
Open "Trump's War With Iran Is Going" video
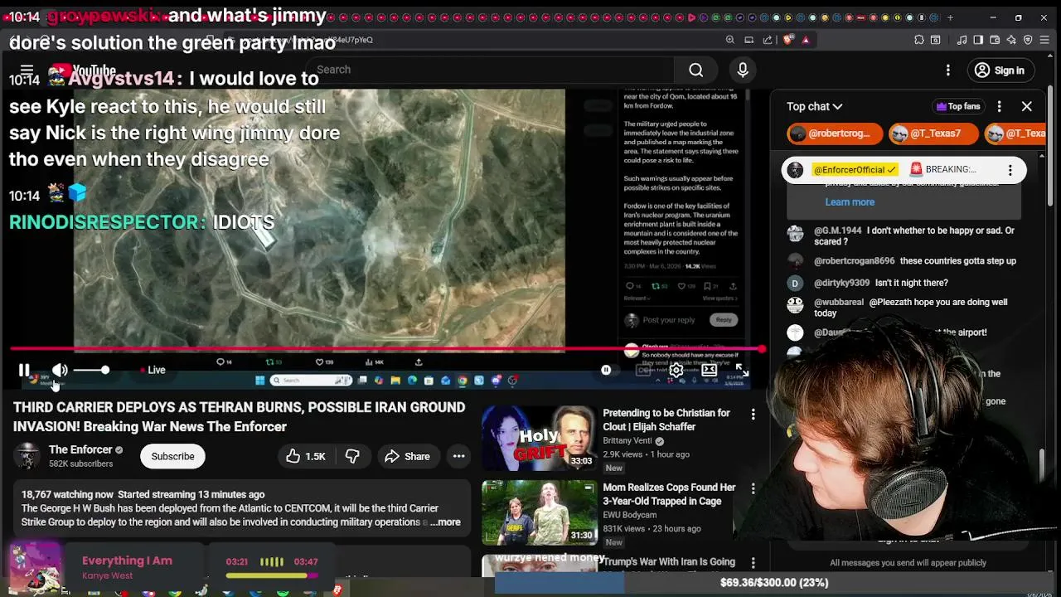pyautogui.click(x=669, y=562)
